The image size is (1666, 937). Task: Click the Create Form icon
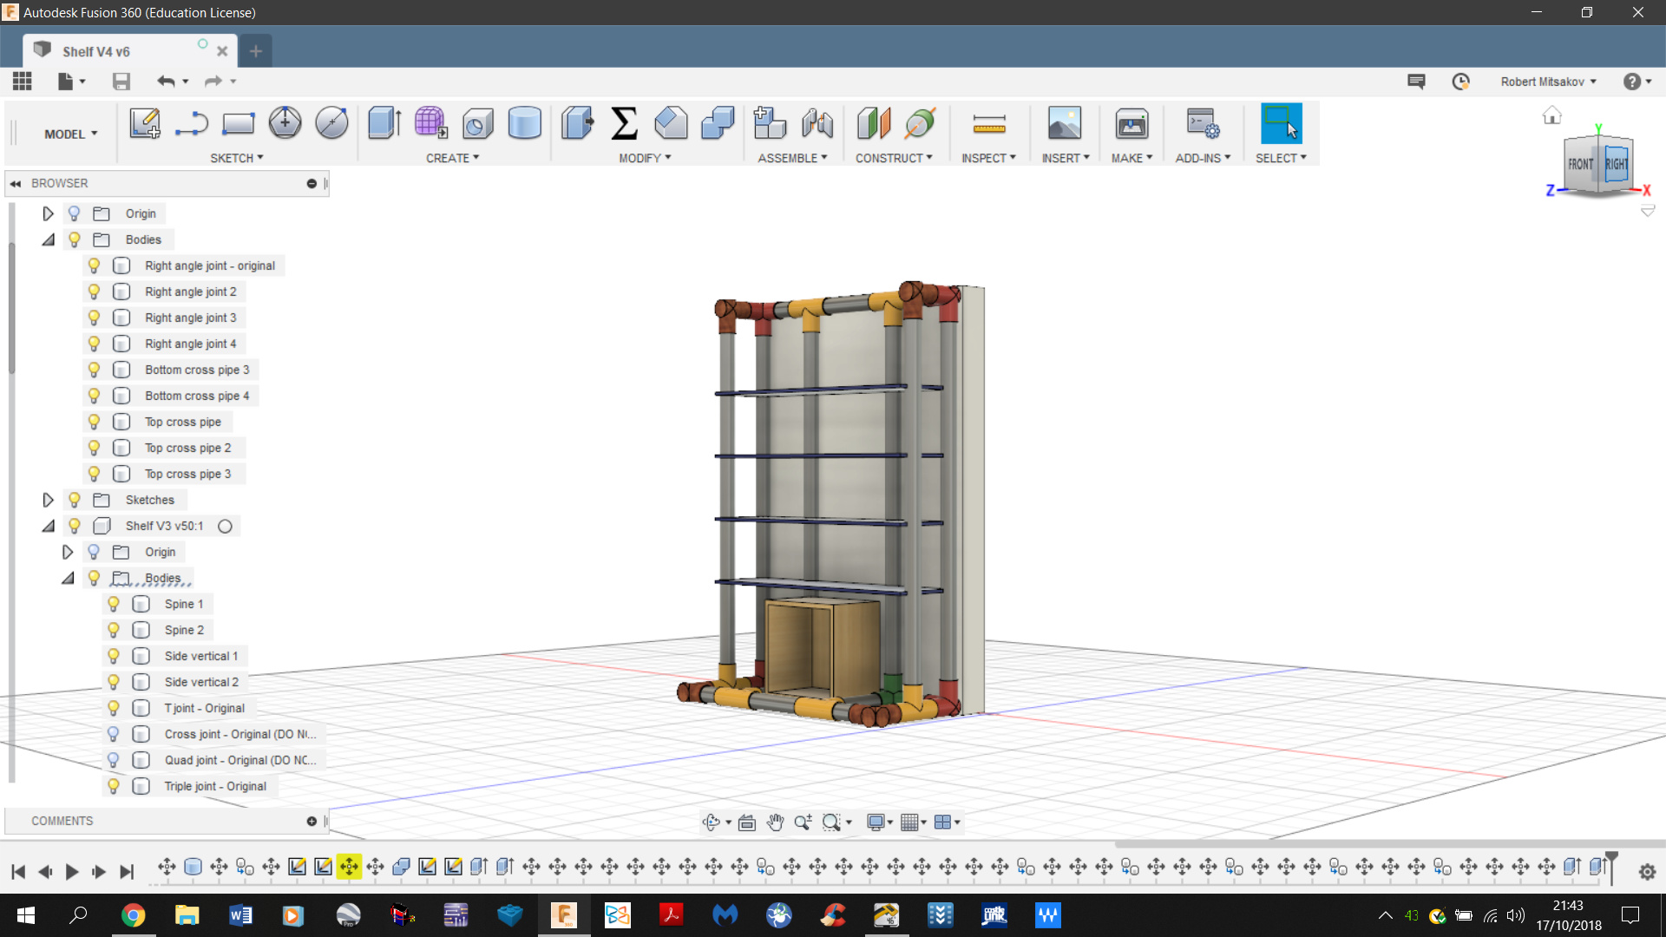(x=430, y=123)
